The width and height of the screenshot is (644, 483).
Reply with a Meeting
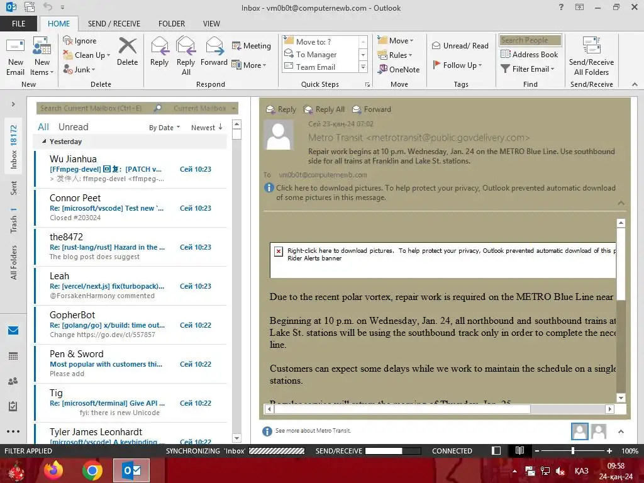pos(252,45)
